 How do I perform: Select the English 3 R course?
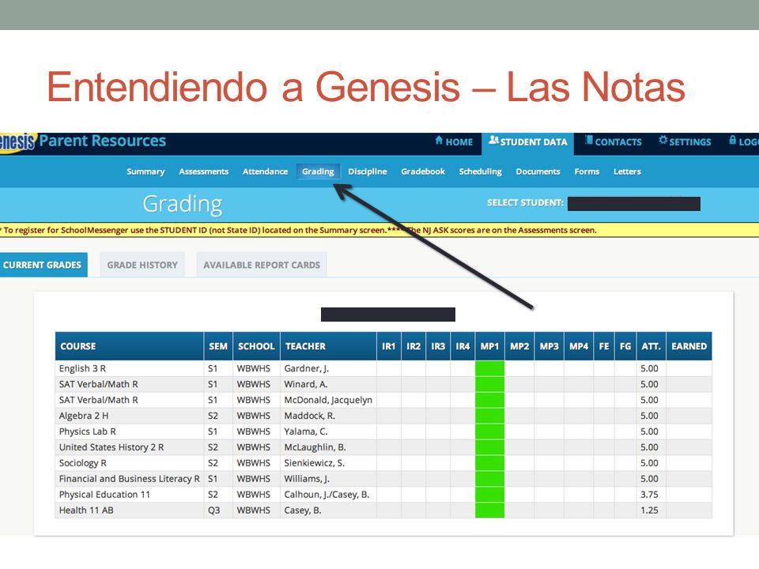82,368
